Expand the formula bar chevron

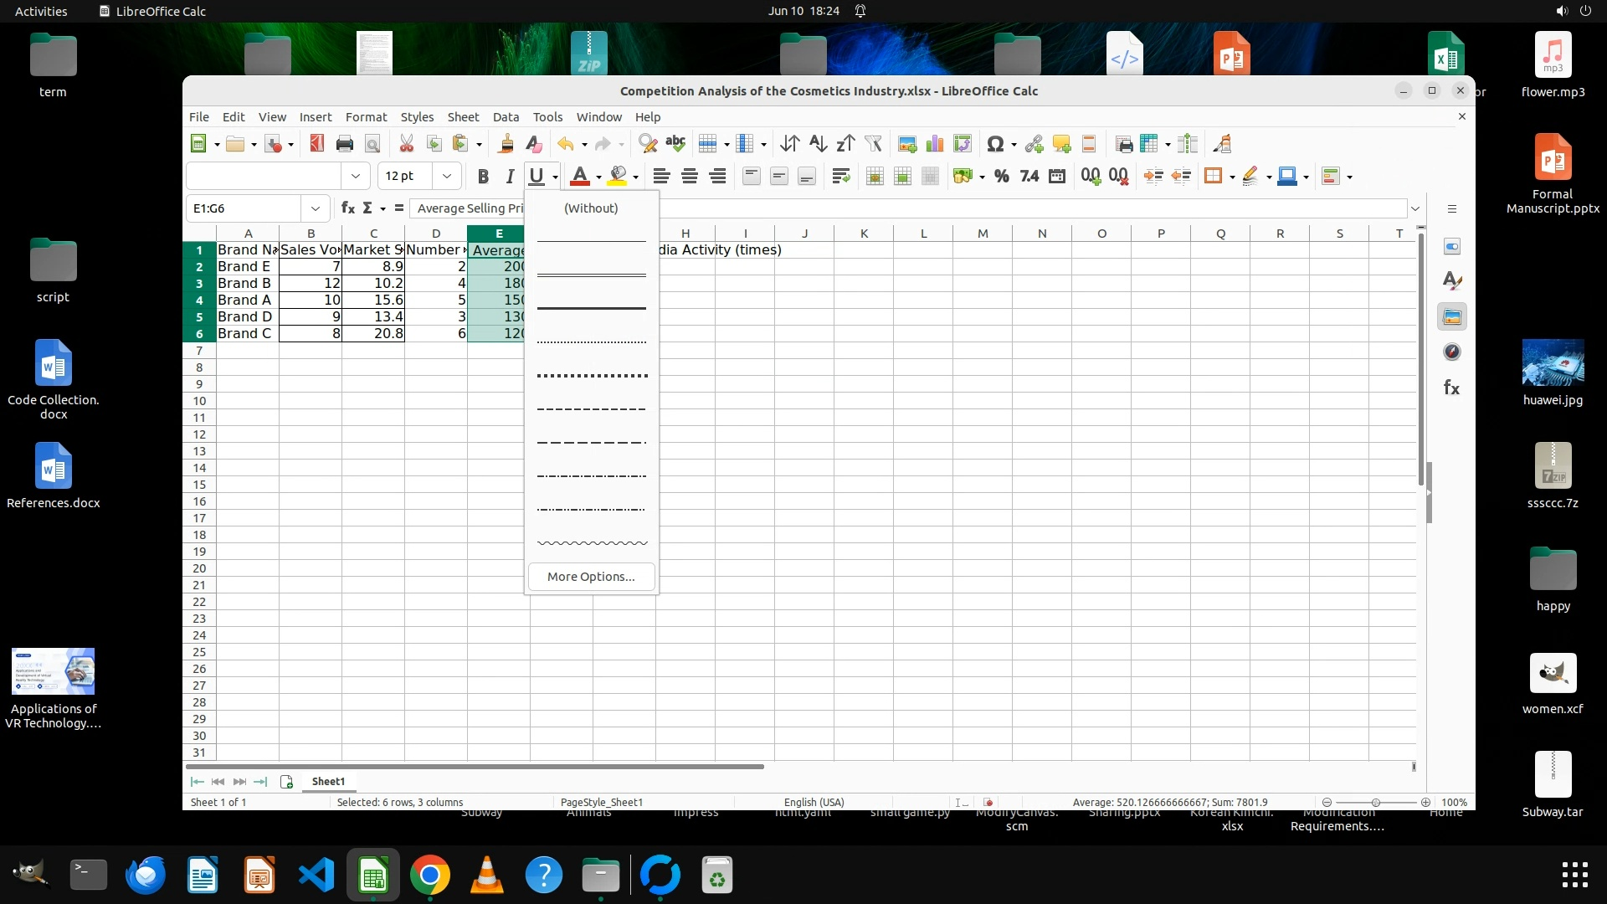point(1415,208)
